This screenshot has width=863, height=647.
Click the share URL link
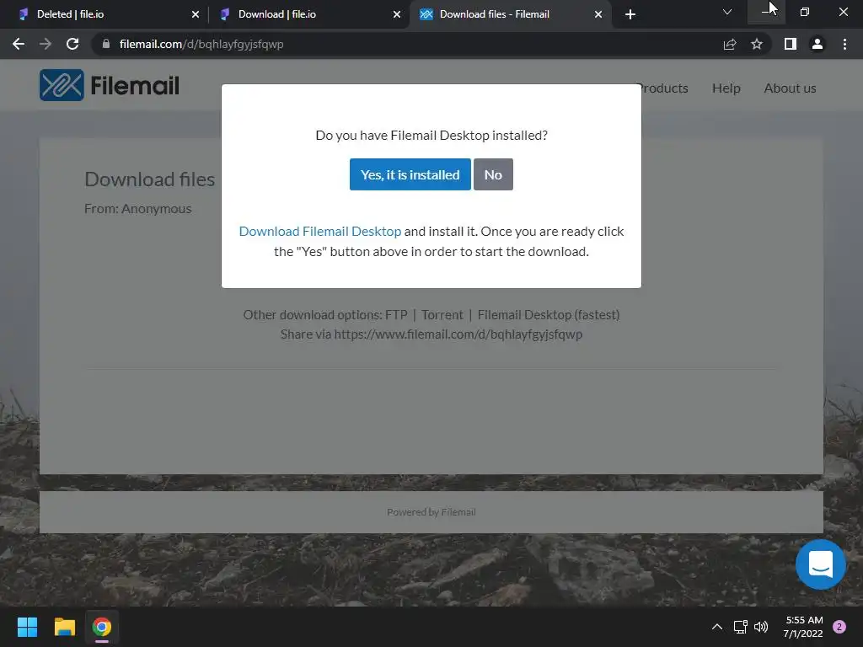point(458,334)
